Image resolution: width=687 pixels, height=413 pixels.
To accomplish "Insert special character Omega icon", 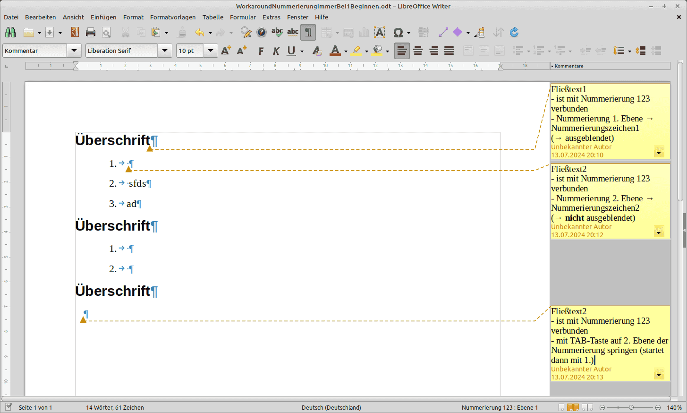I will coord(398,32).
